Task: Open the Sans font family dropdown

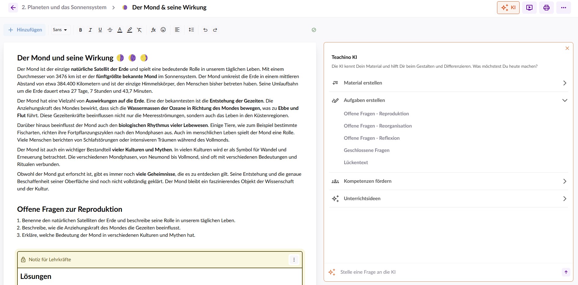Action: [x=60, y=30]
